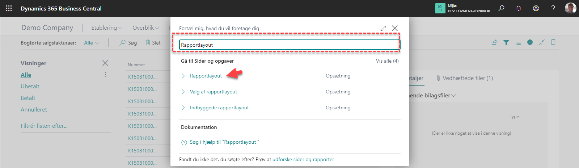
Task: Switch to Vedhæftede filer tab
Action: coord(467,78)
